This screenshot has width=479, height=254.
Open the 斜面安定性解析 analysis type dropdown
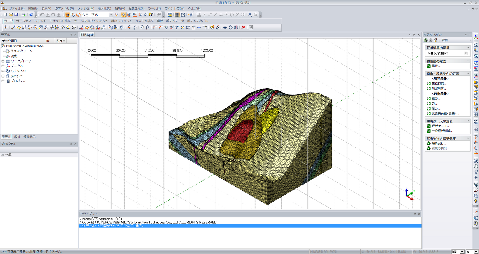[466, 53]
